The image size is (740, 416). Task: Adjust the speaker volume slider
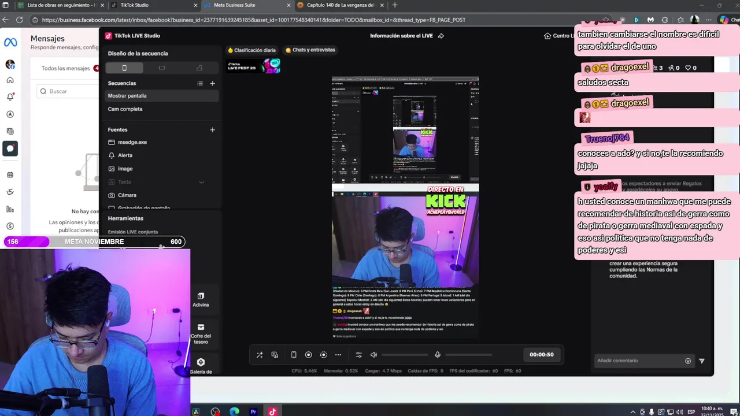(405, 355)
